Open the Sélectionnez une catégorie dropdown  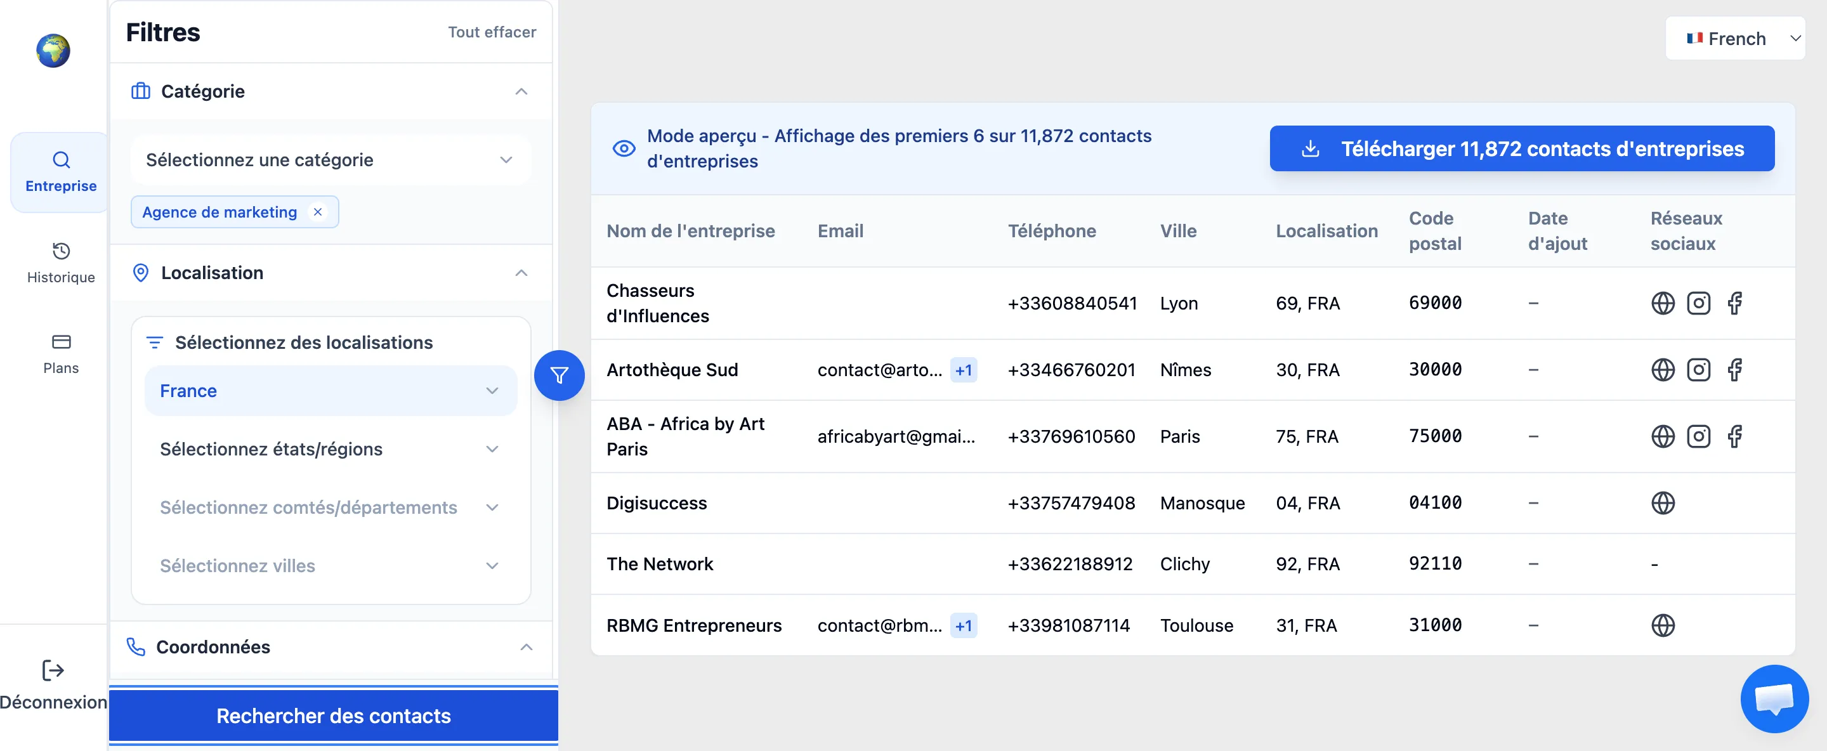330,160
